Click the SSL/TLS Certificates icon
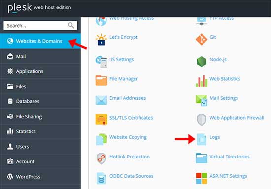This screenshot has height=189, width=271. pyautogui.click(x=102, y=120)
